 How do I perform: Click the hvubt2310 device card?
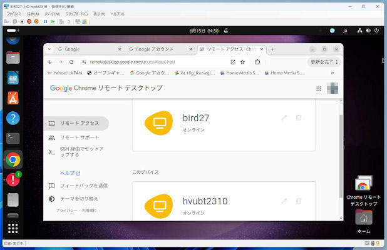tap(224, 201)
